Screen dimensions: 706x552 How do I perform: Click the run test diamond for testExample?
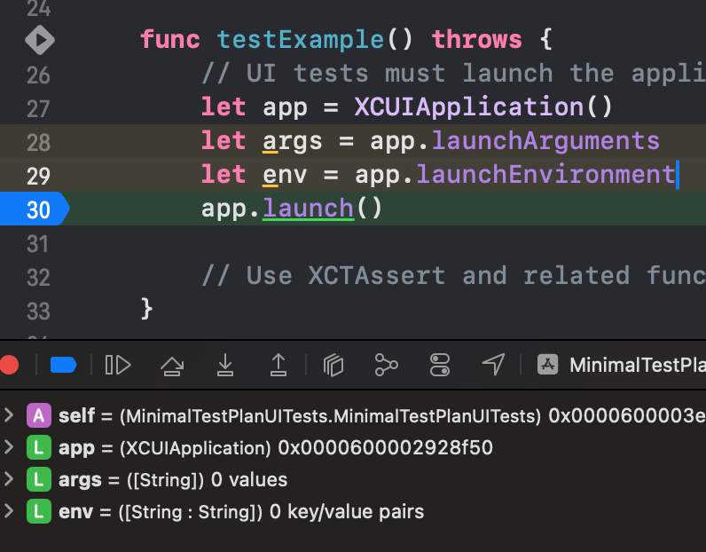coord(39,40)
